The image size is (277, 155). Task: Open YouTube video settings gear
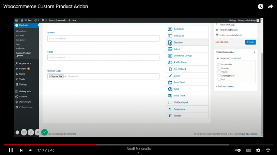258,150
